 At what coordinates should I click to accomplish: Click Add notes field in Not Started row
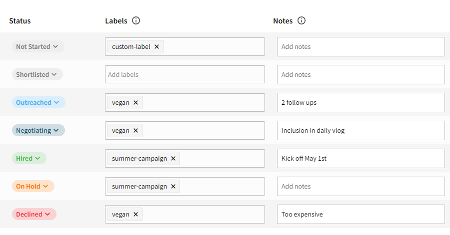click(x=360, y=47)
